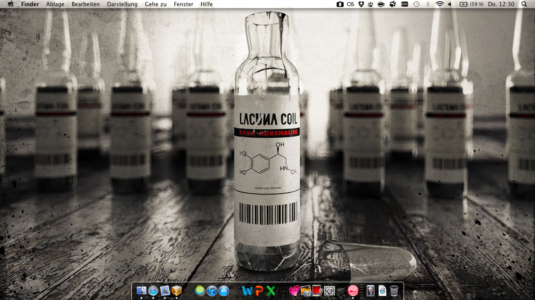Viewport: 535px width, 300px height.
Task: Click the Last.fm menu bar icon
Action: click(x=351, y=4)
